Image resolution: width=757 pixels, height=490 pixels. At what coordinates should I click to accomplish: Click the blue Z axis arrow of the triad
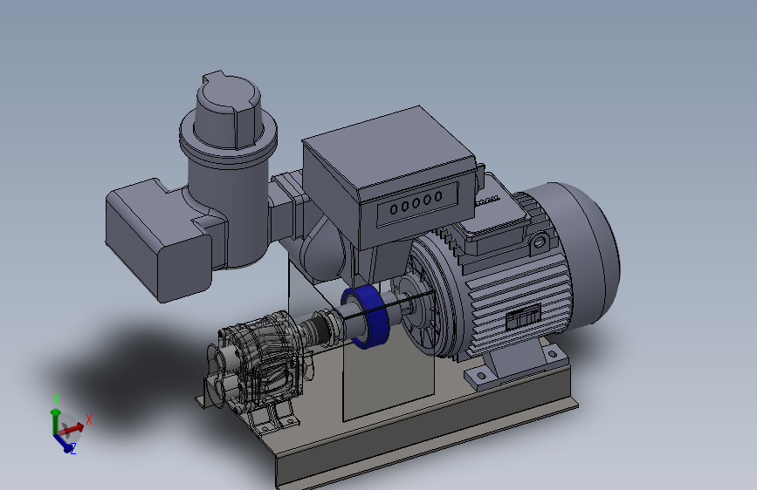[x=63, y=442]
